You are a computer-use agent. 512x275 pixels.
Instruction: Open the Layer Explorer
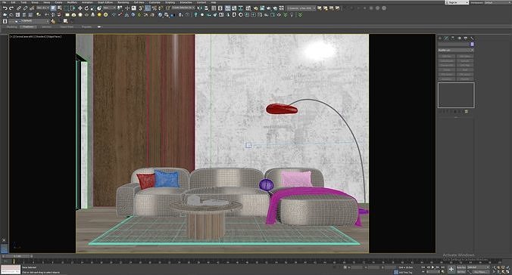click(220, 8)
